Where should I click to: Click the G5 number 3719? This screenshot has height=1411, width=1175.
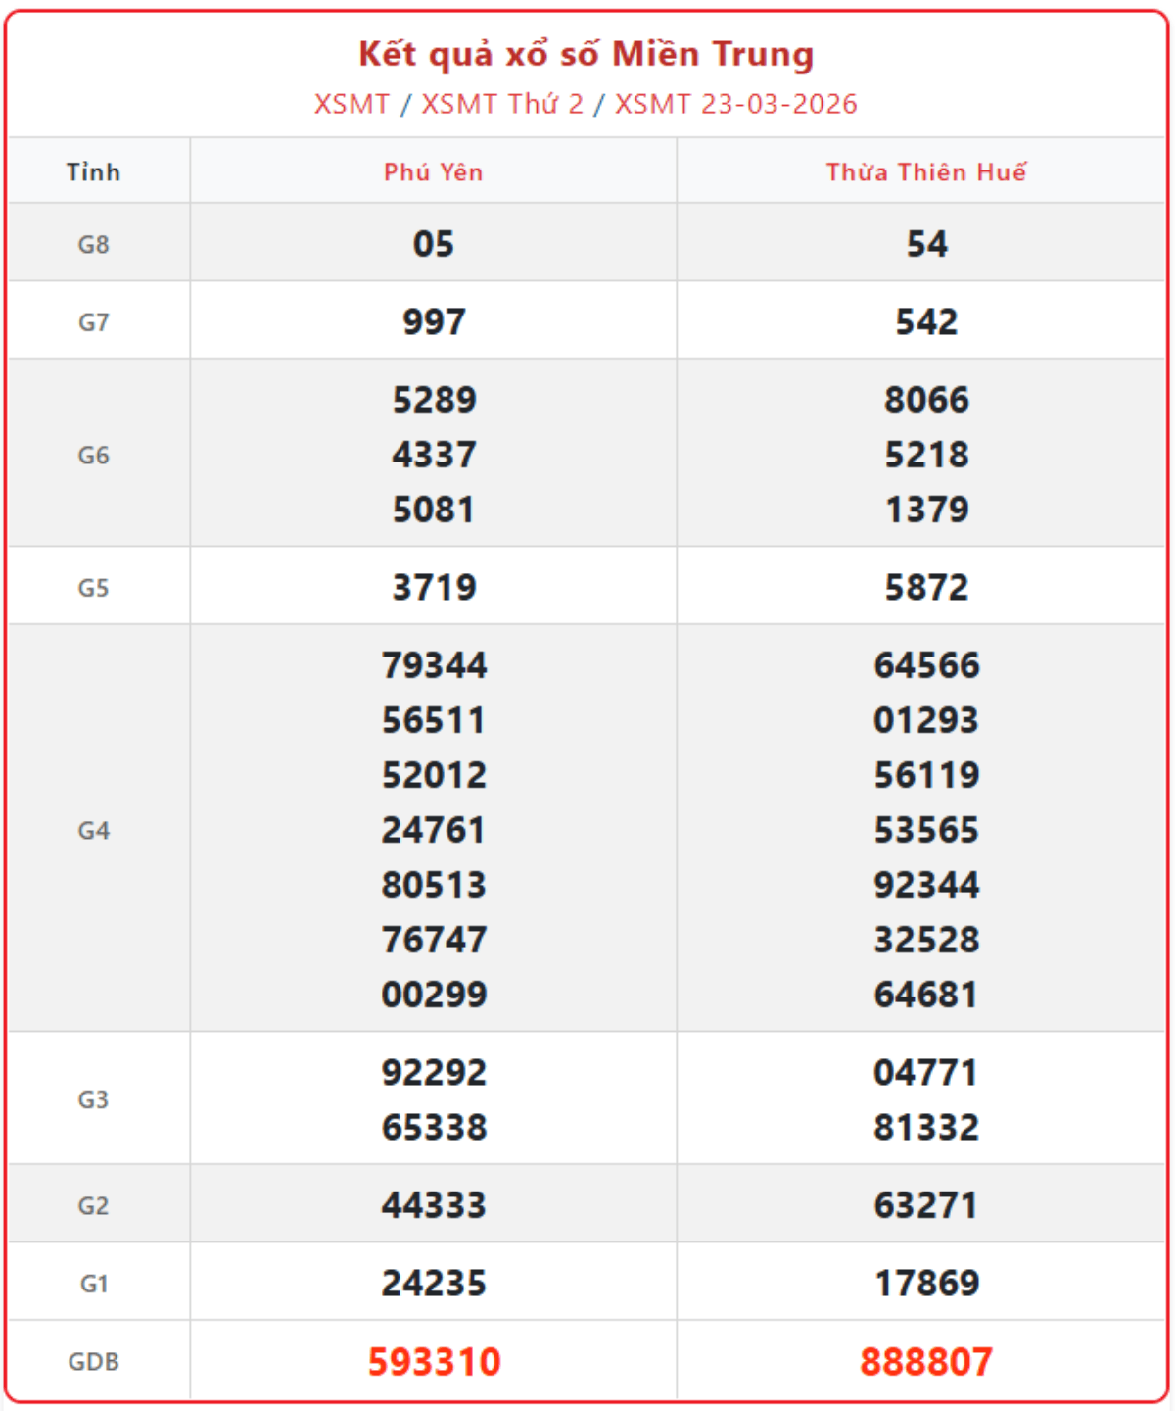click(x=434, y=588)
